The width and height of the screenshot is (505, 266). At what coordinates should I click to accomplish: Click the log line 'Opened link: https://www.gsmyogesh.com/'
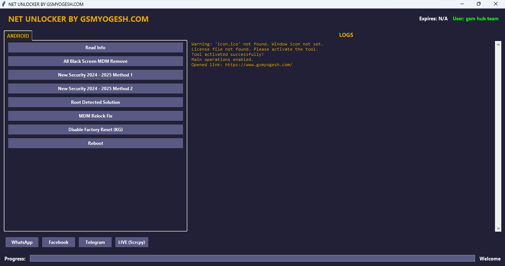point(242,65)
